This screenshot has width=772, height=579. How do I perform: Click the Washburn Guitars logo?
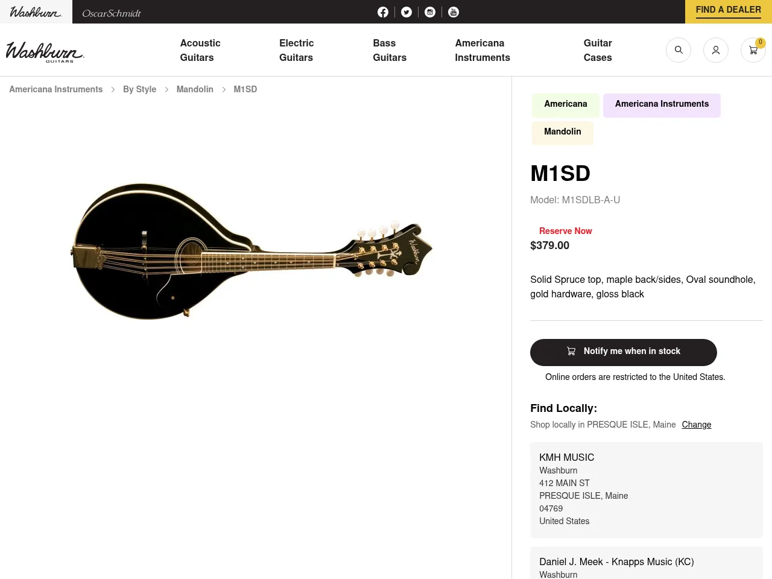point(45,51)
